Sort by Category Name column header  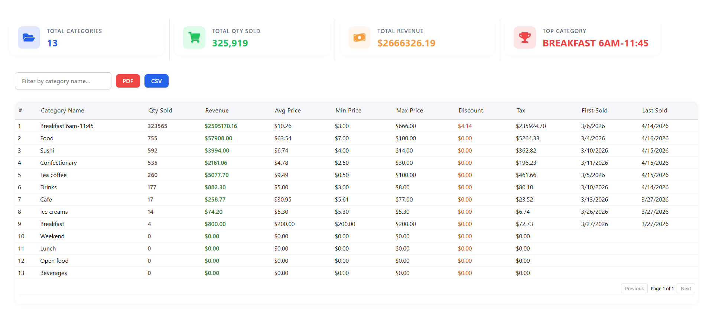[x=62, y=110]
